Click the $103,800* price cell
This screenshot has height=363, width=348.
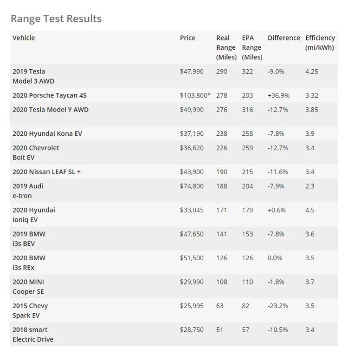pyautogui.click(x=195, y=95)
